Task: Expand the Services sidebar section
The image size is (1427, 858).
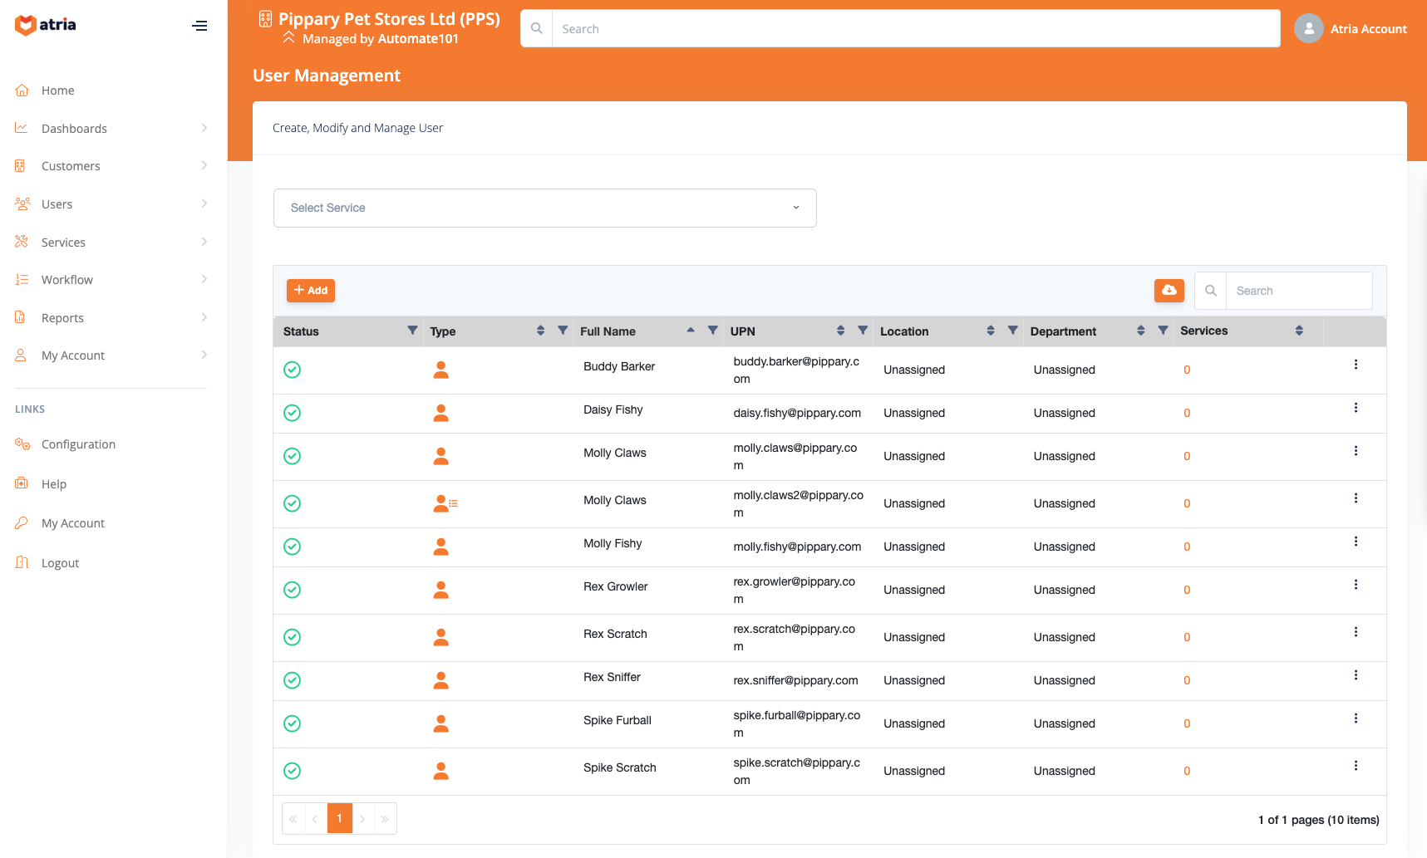Action: click(x=62, y=242)
